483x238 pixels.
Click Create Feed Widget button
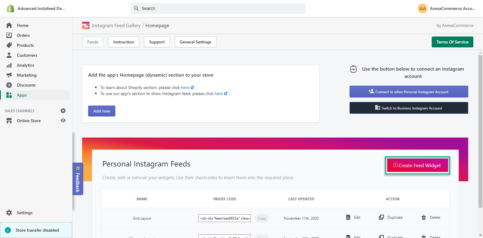417,165
